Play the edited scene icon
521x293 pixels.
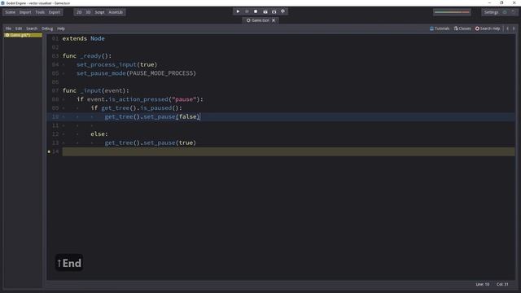tap(265, 11)
